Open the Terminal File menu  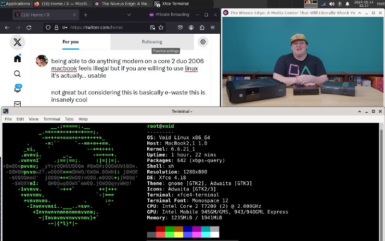8,119
